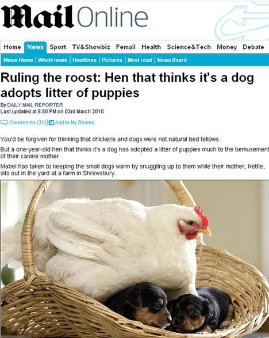
Task: Go to the Sport section
Action: coord(58,47)
